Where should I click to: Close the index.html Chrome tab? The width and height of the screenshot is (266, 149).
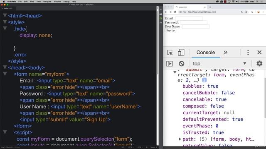click(205, 7)
